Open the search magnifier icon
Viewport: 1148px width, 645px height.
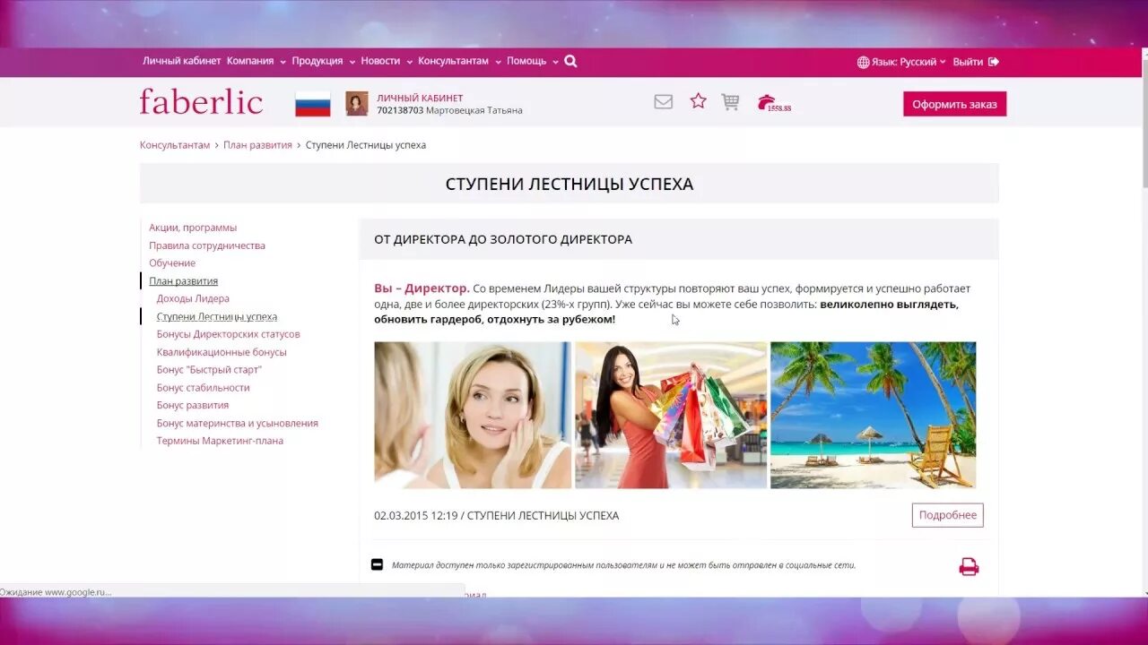[570, 62]
